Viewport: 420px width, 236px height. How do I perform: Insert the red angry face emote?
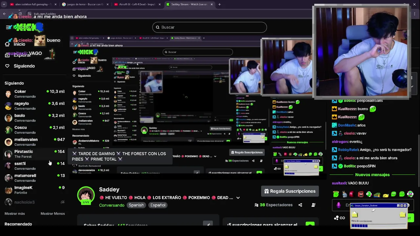361,194
